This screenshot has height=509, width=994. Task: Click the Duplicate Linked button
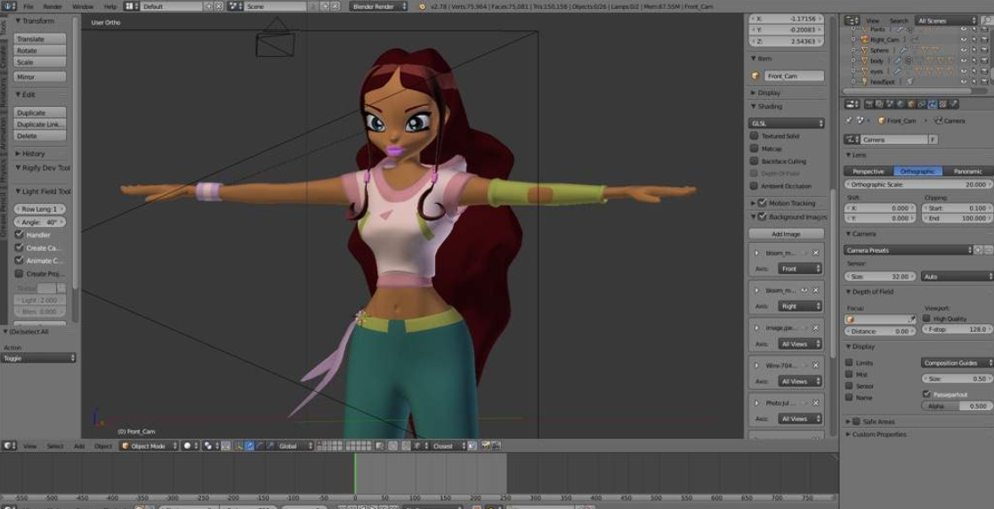pyautogui.click(x=39, y=125)
